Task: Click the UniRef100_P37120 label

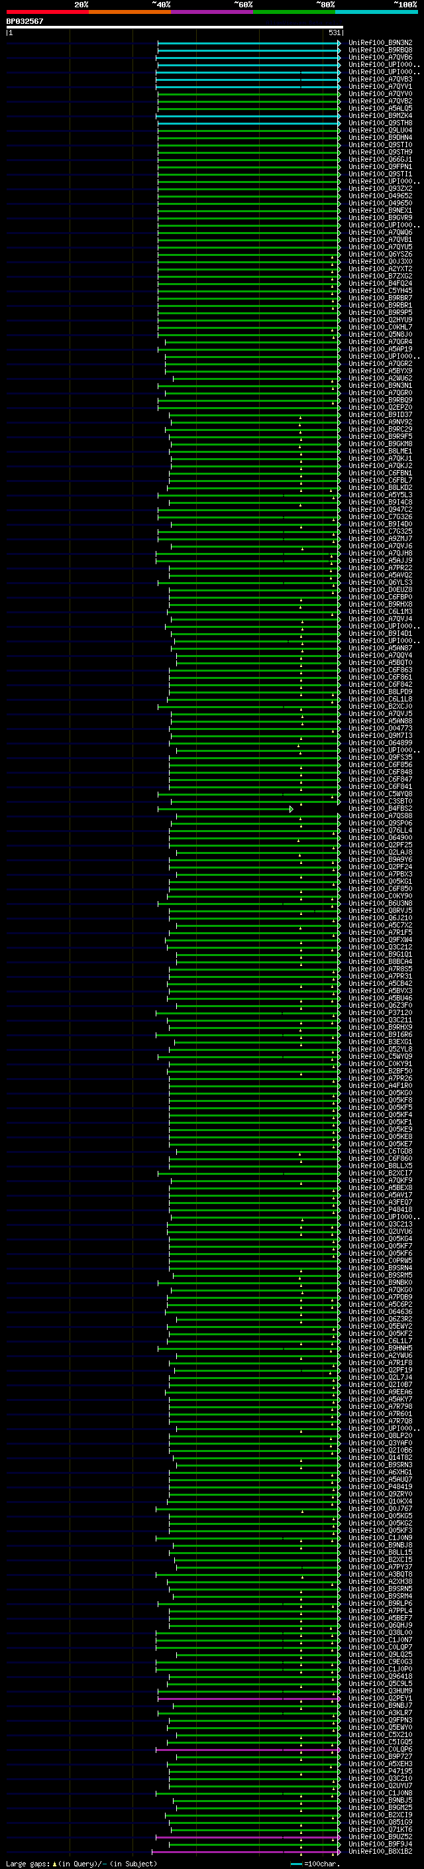Action: tap(380, 1013)
